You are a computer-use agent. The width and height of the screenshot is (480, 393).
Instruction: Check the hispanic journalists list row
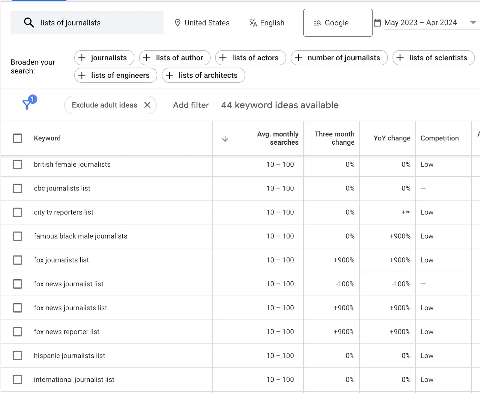17,356
